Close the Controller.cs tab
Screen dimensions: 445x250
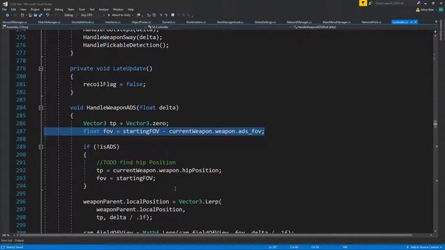click(x=416, y=22)
